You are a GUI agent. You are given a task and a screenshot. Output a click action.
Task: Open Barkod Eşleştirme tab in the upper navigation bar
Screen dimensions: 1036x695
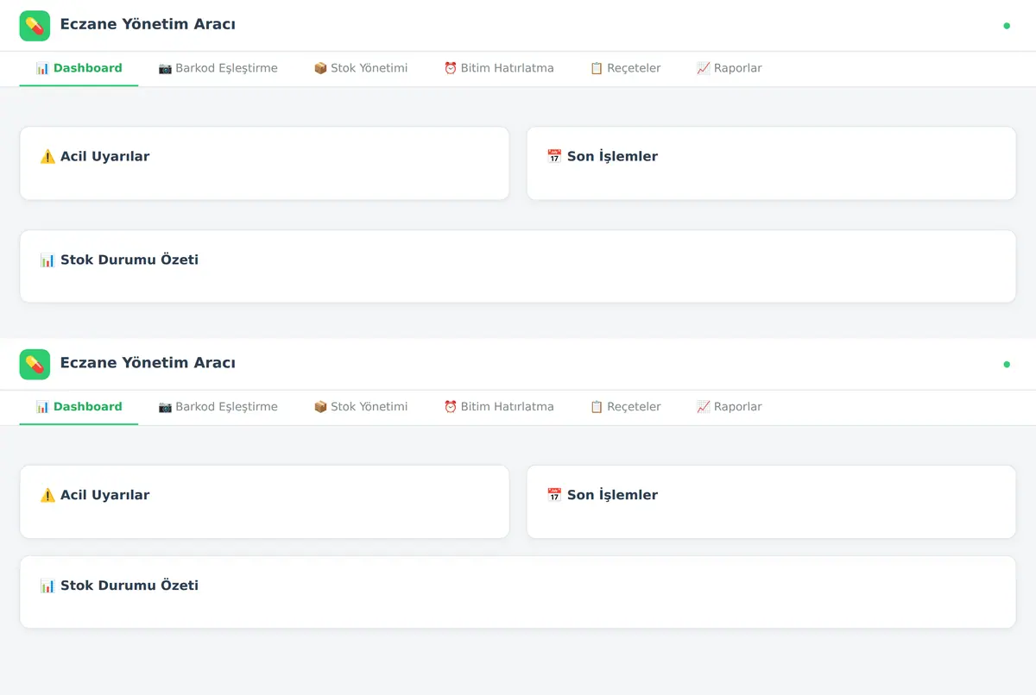pyautogui.click(x=218, y=68)
